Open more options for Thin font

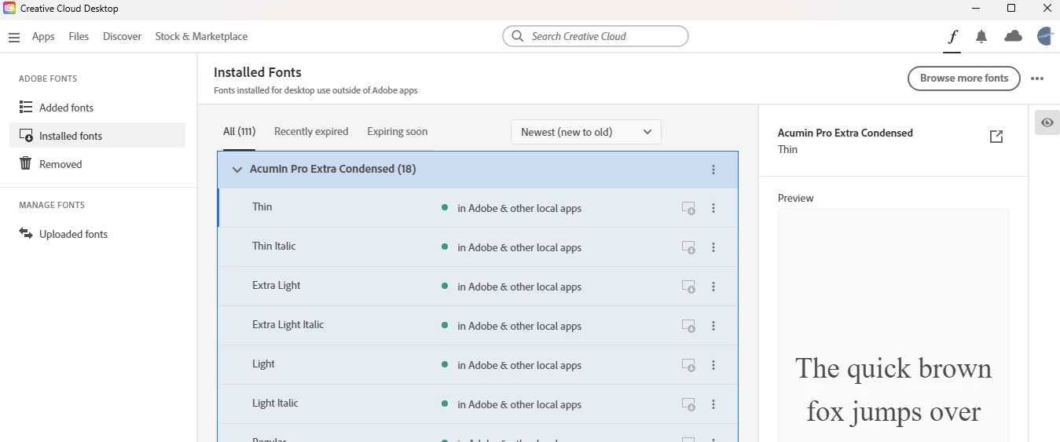(x=713, y=208)
